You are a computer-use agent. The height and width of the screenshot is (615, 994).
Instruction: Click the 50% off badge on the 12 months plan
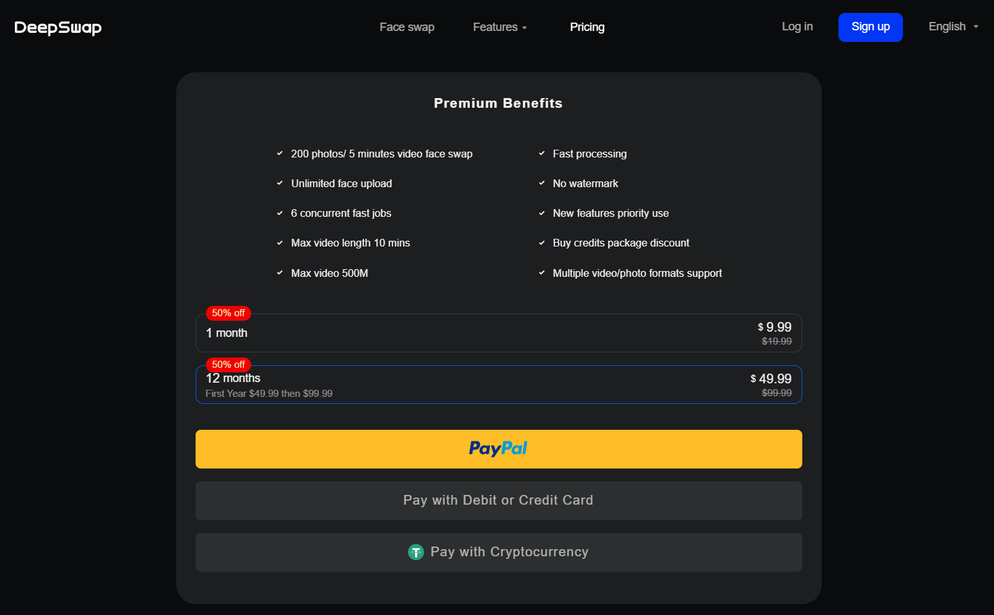228,365
